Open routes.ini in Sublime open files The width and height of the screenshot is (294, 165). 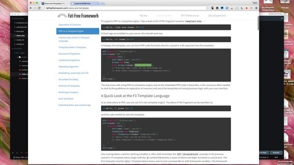pyautogui.click(x=20, y=40)
